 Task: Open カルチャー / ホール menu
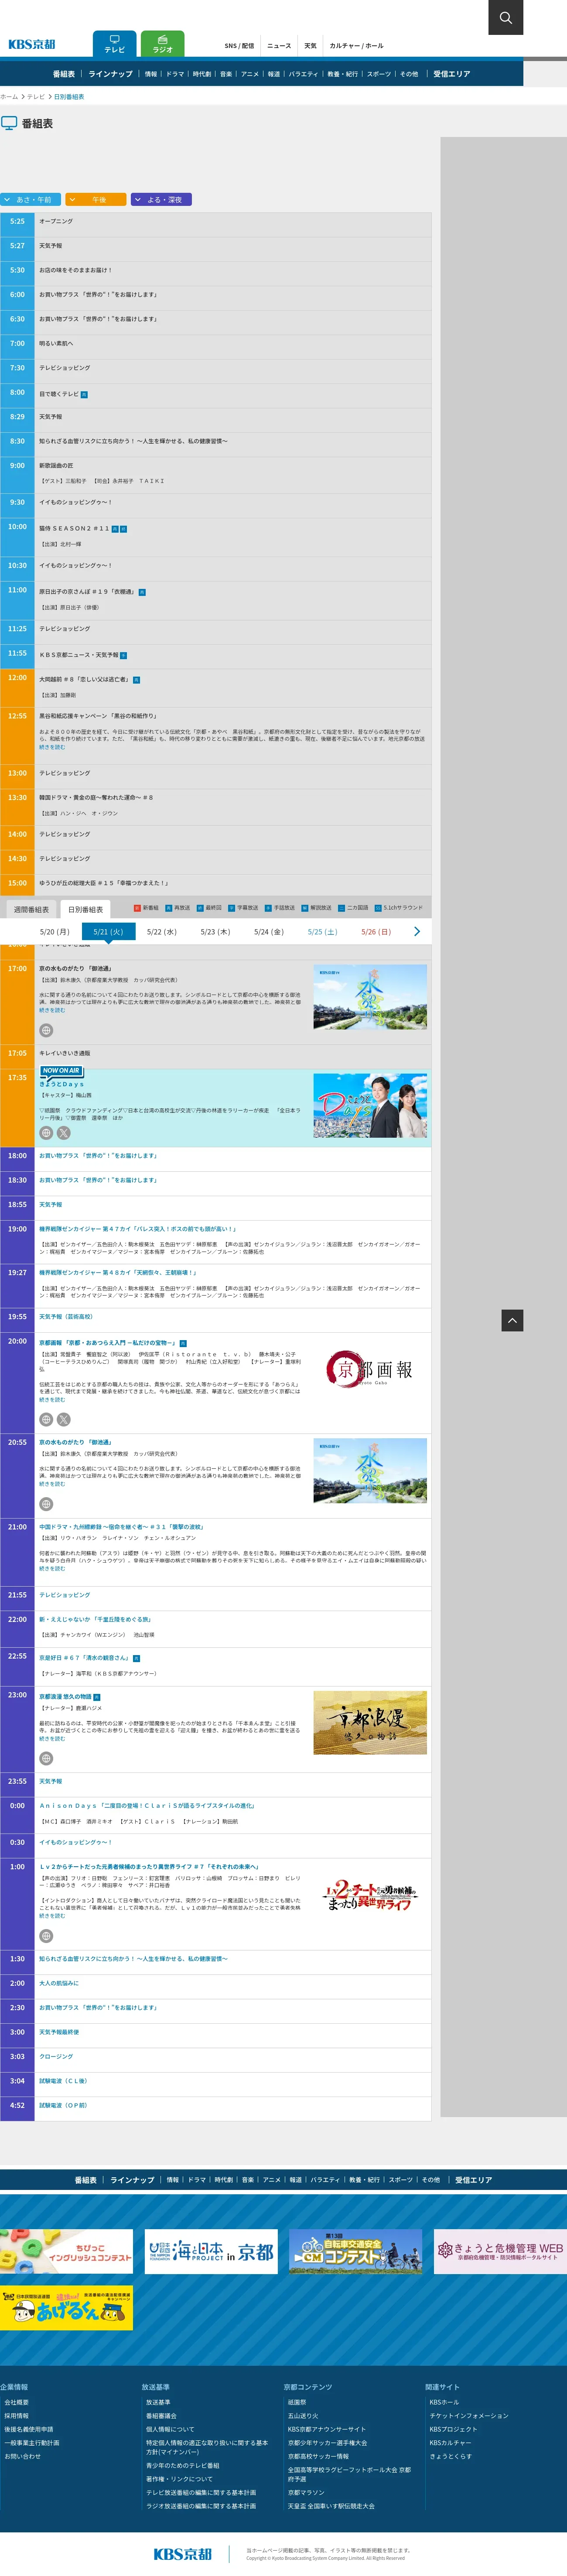(x=356, y=46)
